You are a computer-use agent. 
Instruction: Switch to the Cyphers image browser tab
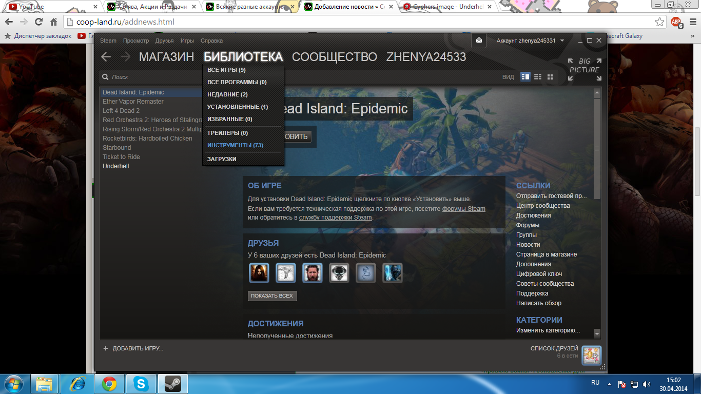pos(447,7)
